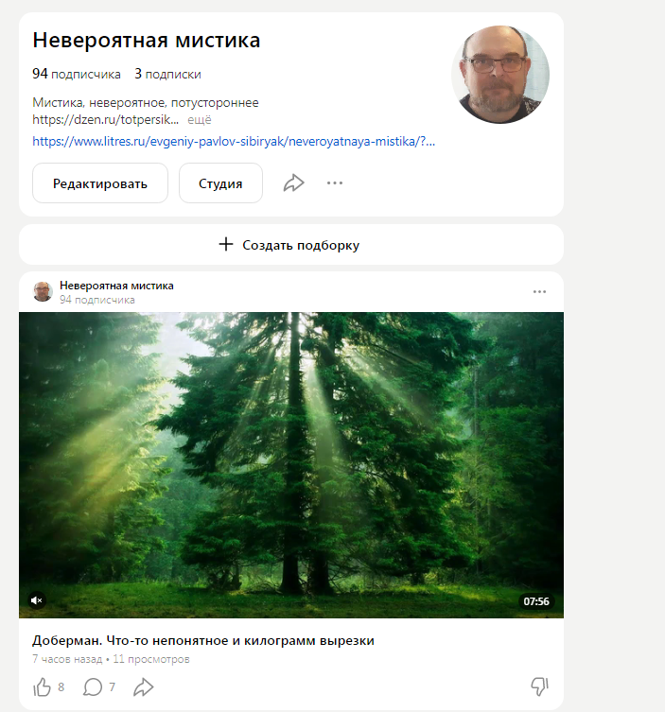Open the three-dots menu in the channel header
The height and width of the screenshot is (712, 665).
[335, 183]
